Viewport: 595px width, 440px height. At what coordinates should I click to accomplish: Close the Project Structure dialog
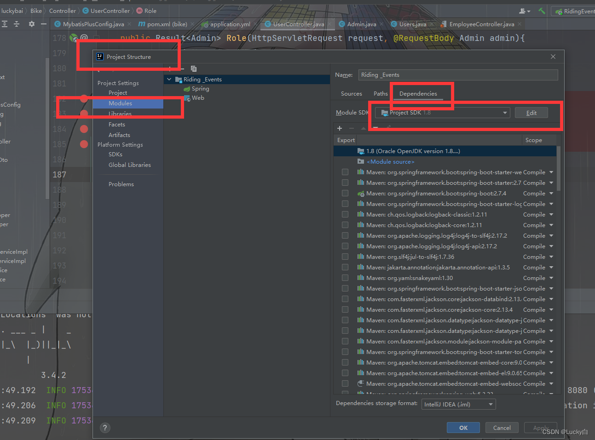[x=553, y=57]
